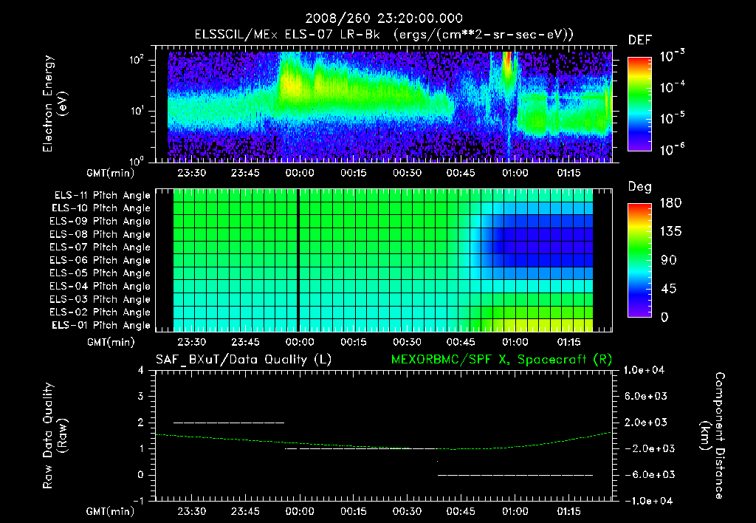Select the 10^-5 DEF scale value
756x523 pixels.
(x=672, y=117)
